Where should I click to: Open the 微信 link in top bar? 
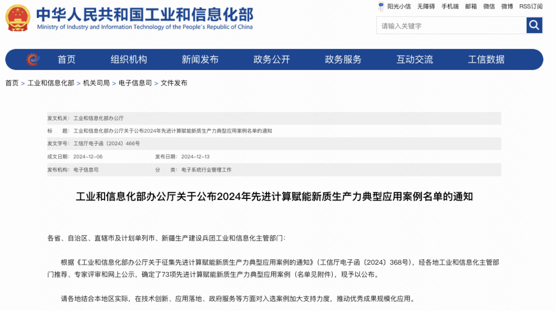(489, 7)
